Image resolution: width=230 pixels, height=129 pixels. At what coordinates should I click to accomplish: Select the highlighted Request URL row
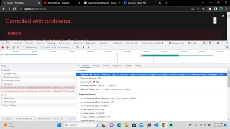click(x=152, y=75)
